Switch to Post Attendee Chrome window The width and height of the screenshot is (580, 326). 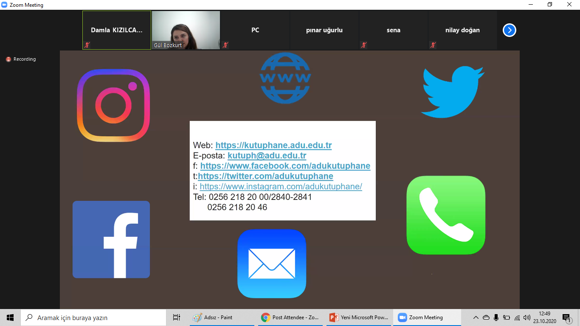(290, 318)
